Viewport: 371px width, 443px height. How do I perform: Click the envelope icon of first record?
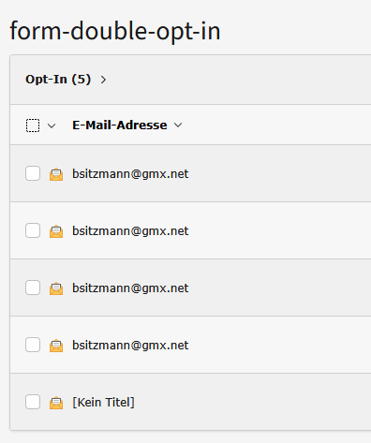(x=56, y=174)
